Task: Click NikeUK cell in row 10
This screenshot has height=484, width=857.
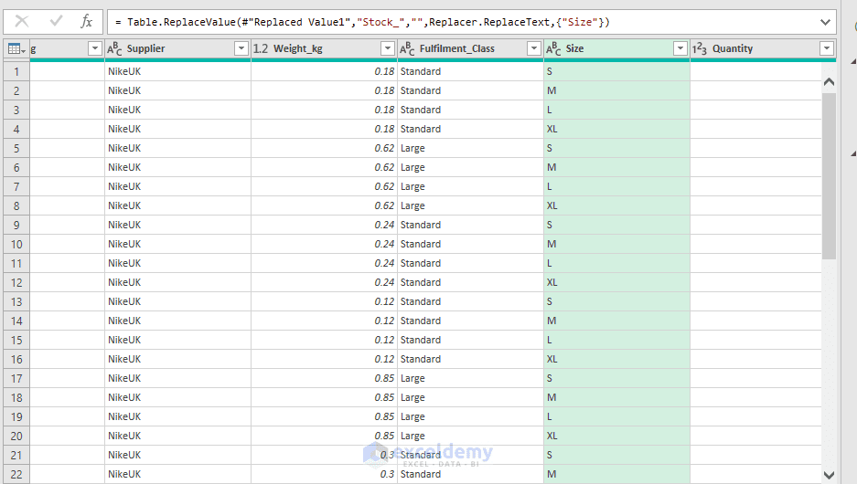Action: 177,244
